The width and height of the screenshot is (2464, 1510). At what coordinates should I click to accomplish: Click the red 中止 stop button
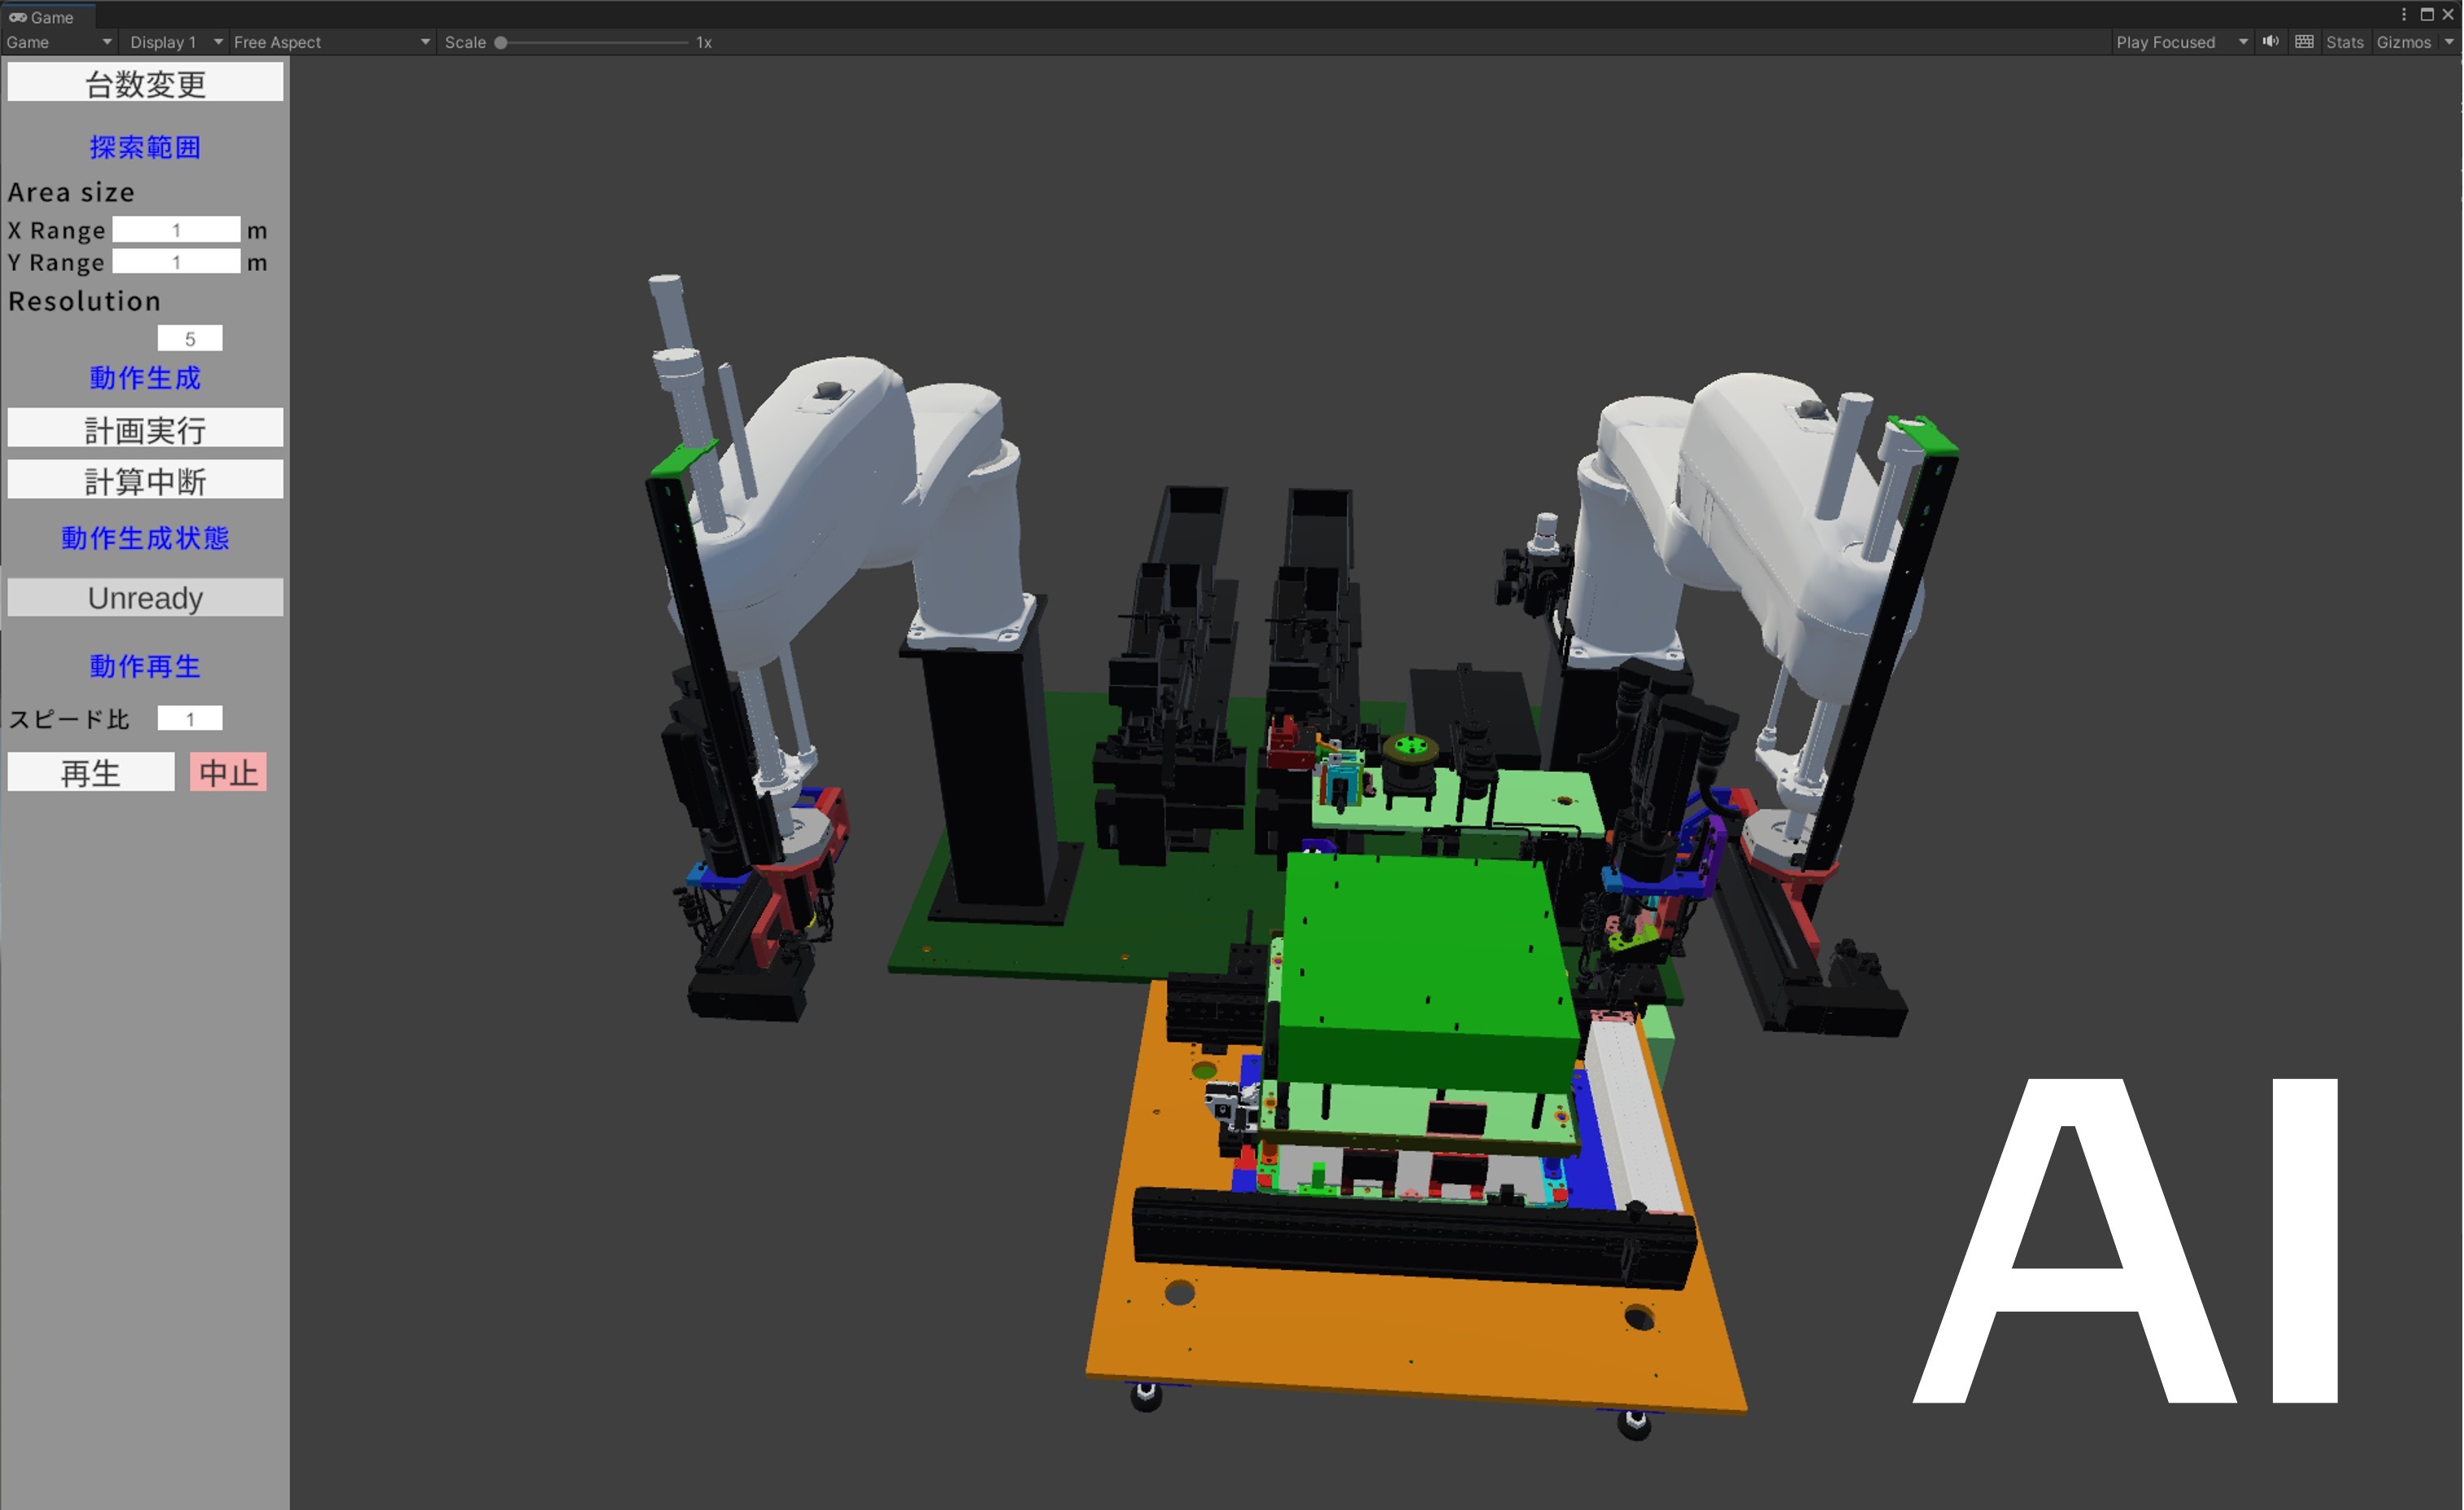228,773
